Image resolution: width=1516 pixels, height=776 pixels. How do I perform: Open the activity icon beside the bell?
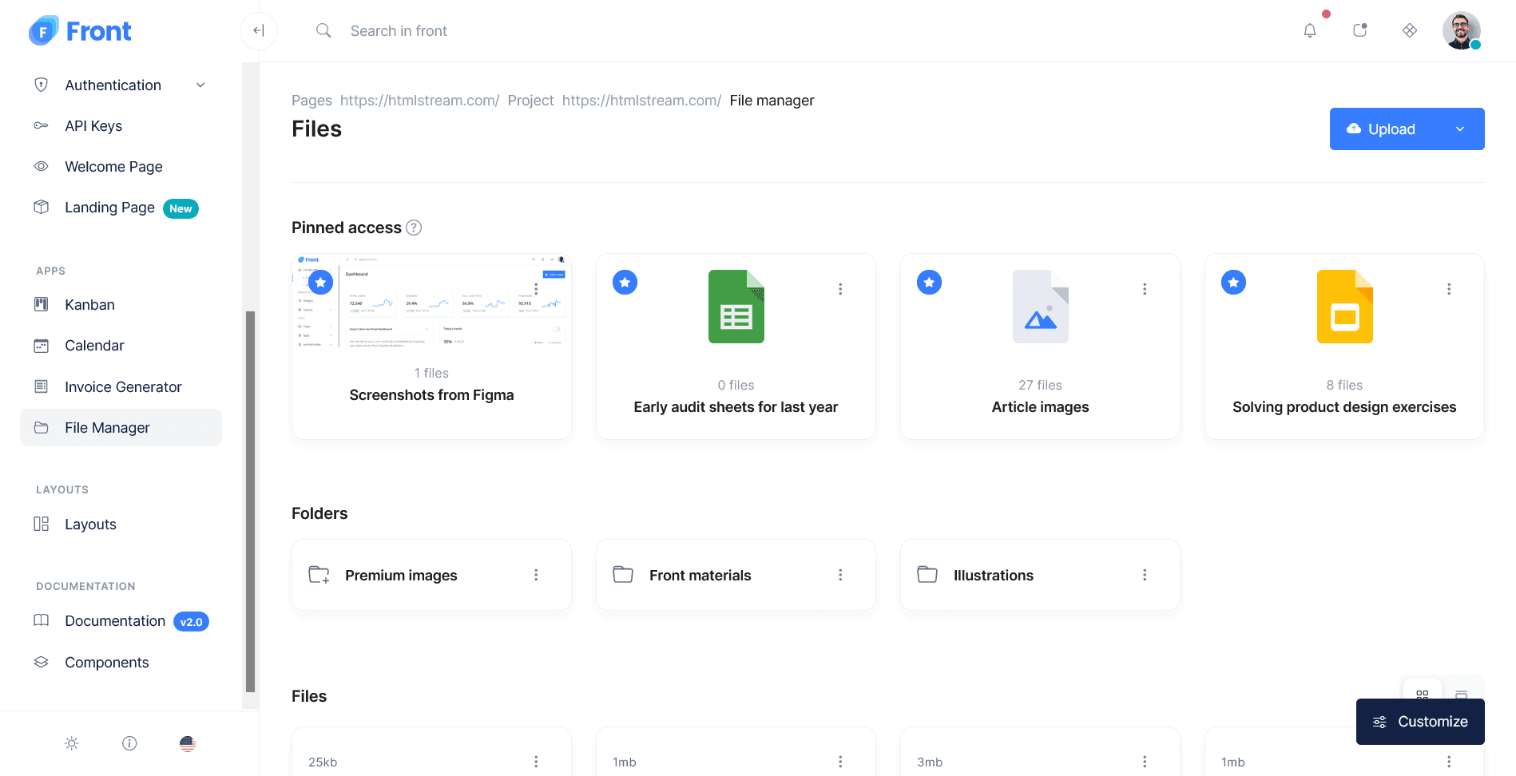(1360, 30)
